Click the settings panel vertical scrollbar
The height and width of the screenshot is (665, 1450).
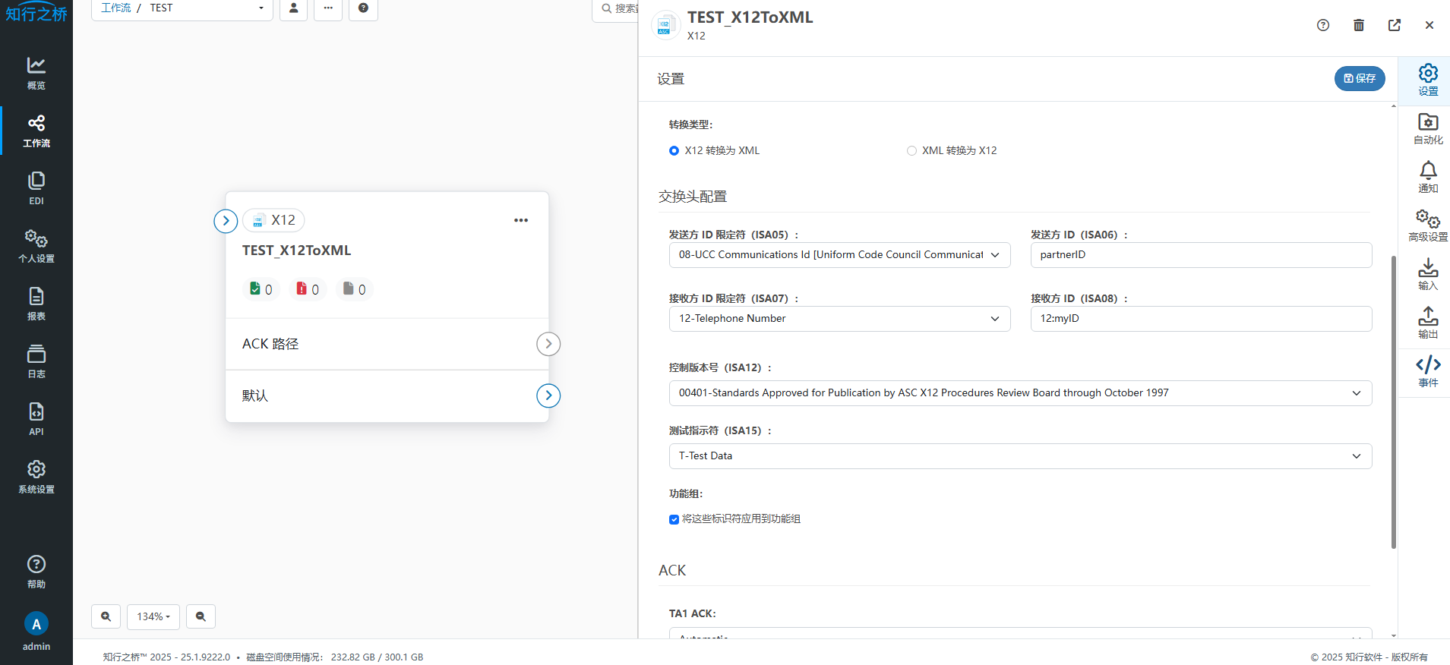(1394, 402)
